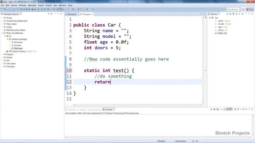Click the editor horizontal scrollbar
The height and width of the screenshot is (143, 255).
[x=137, y=105]
